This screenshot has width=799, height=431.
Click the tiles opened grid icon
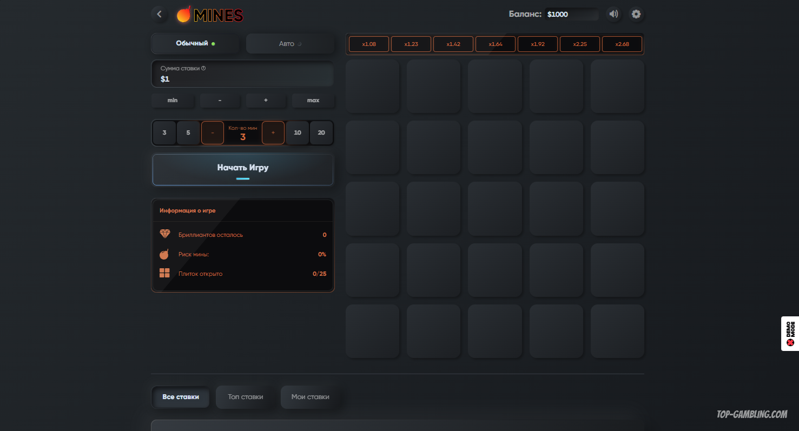tap(165, 273)
